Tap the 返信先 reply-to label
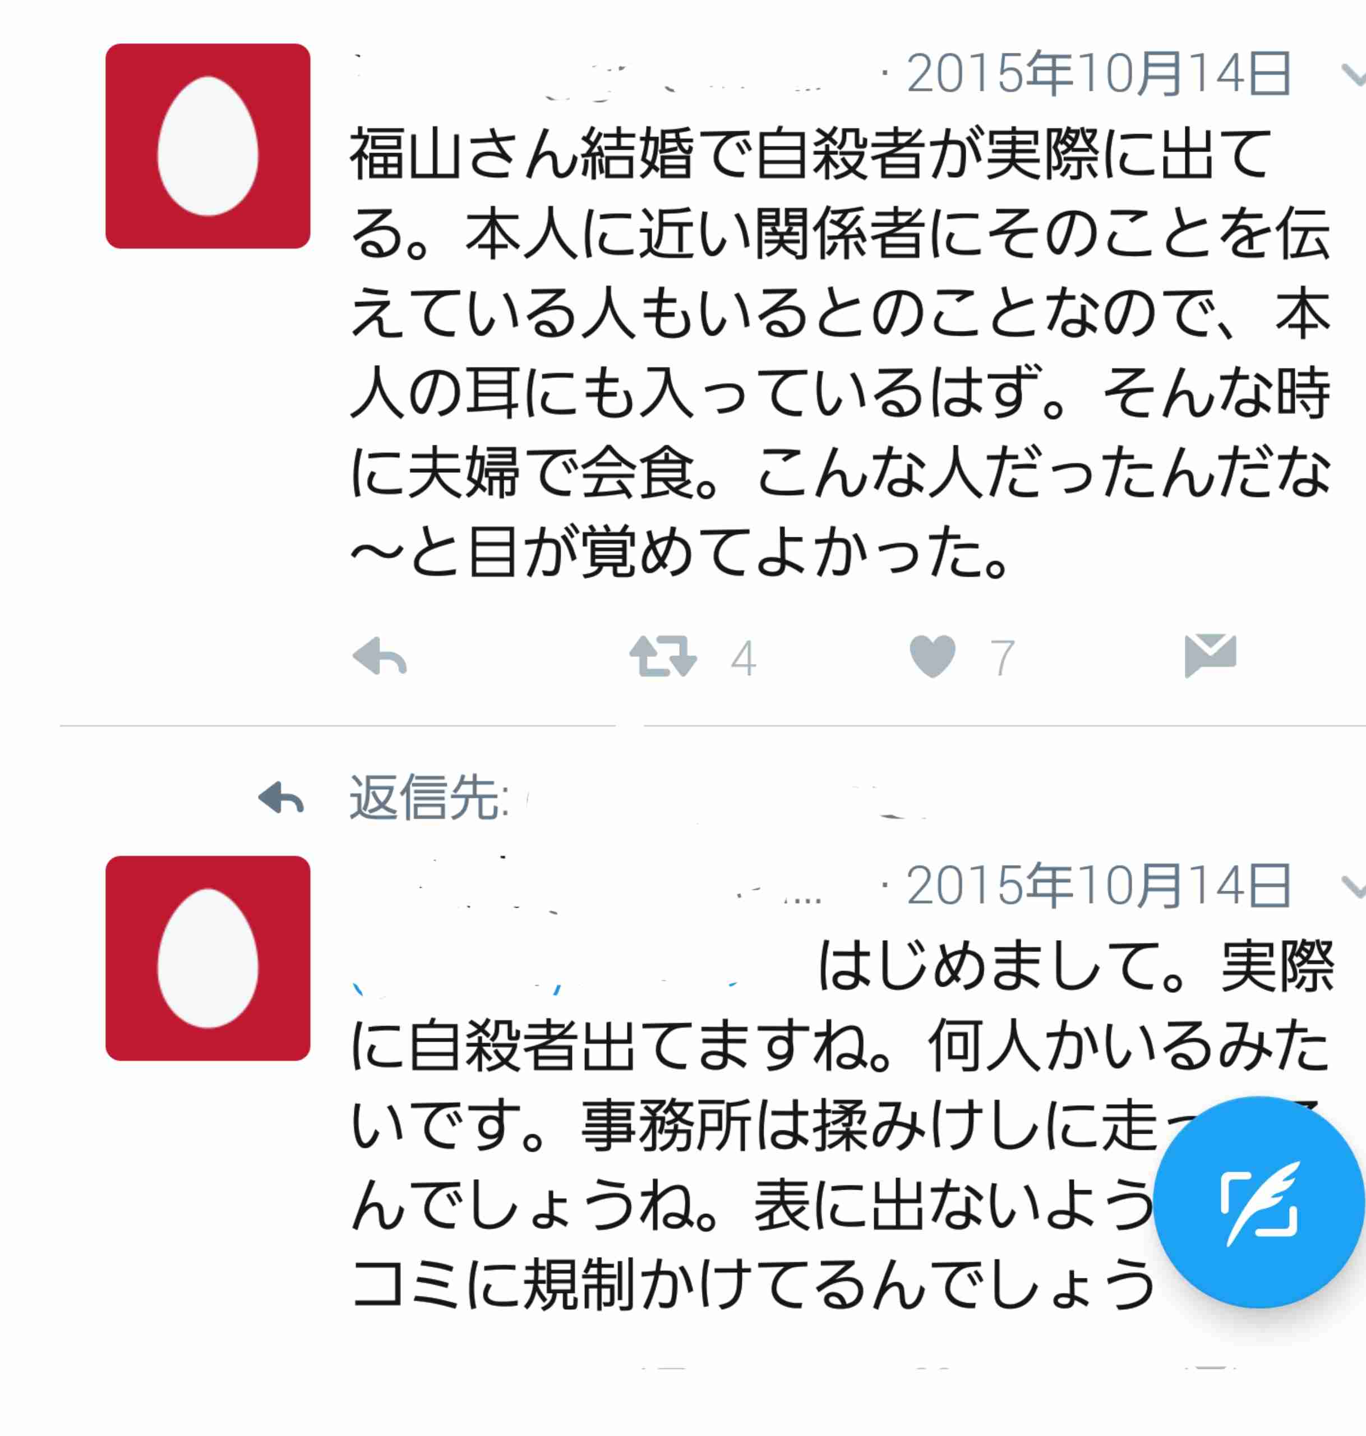 click(430, 798)
